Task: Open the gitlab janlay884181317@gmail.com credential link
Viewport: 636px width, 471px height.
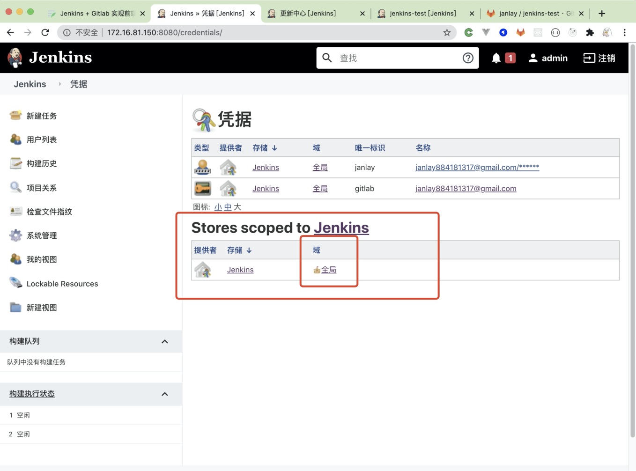Action: [x=466, y=188]
